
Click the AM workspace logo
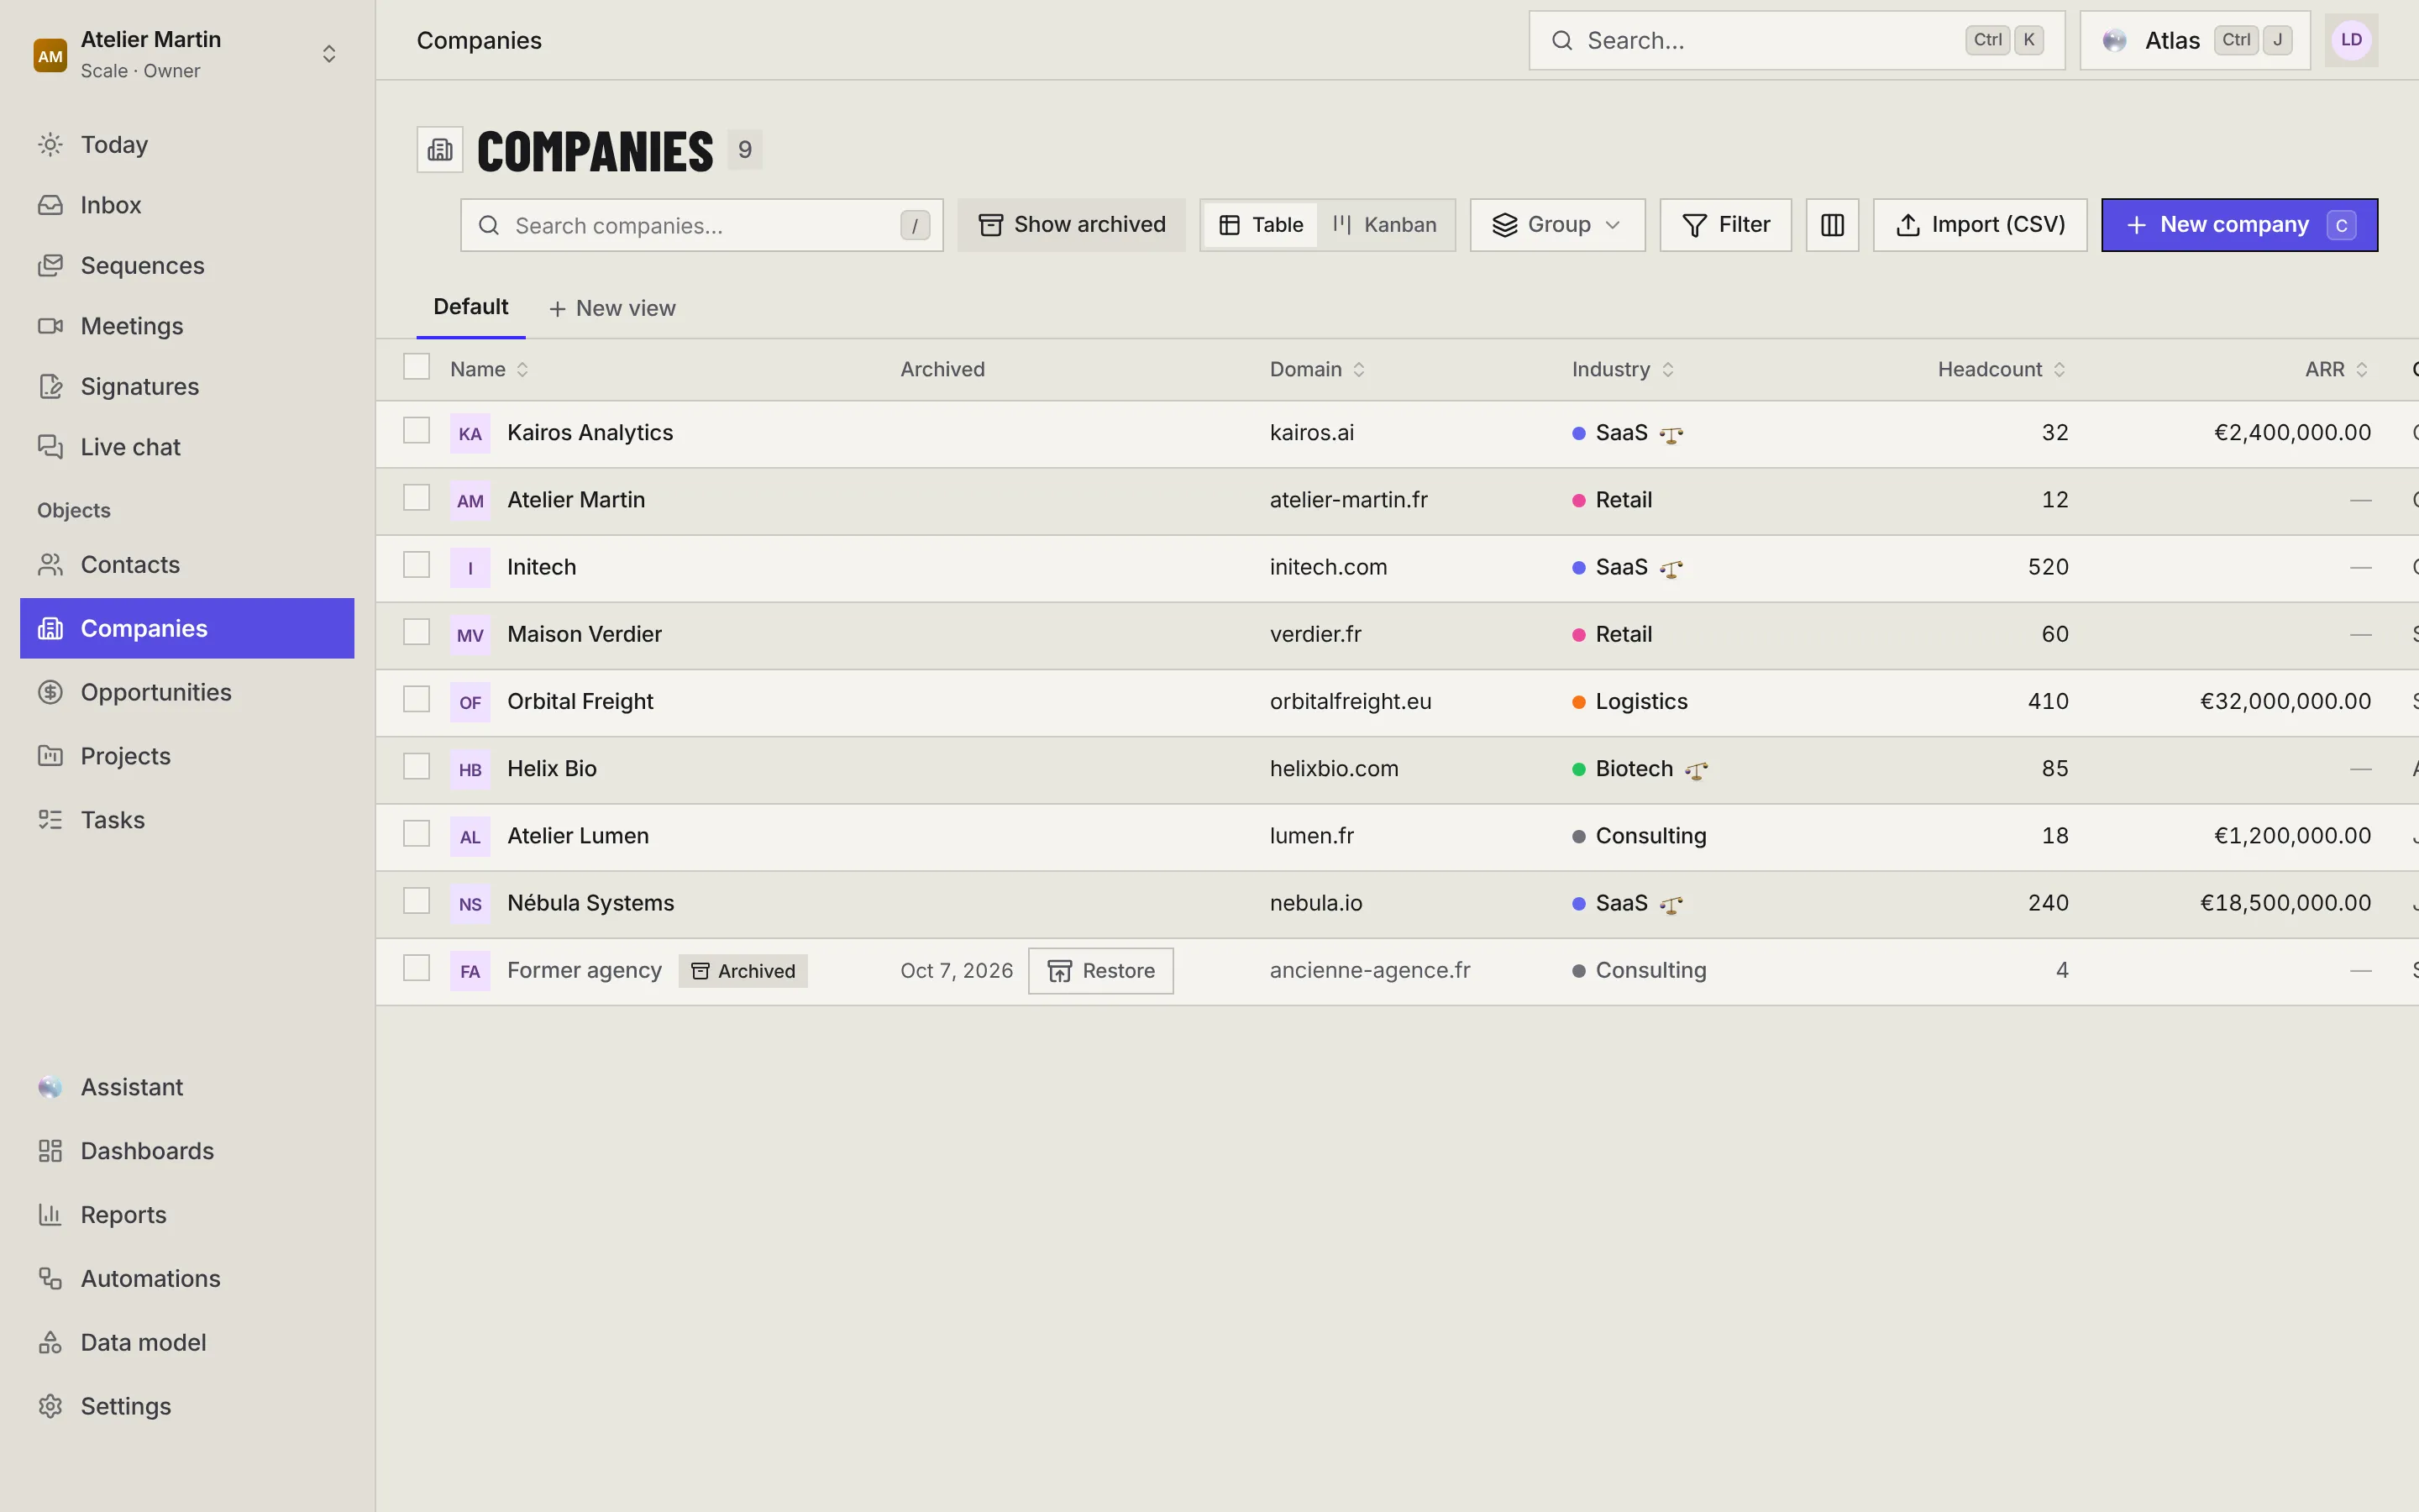tap(50, 55)
